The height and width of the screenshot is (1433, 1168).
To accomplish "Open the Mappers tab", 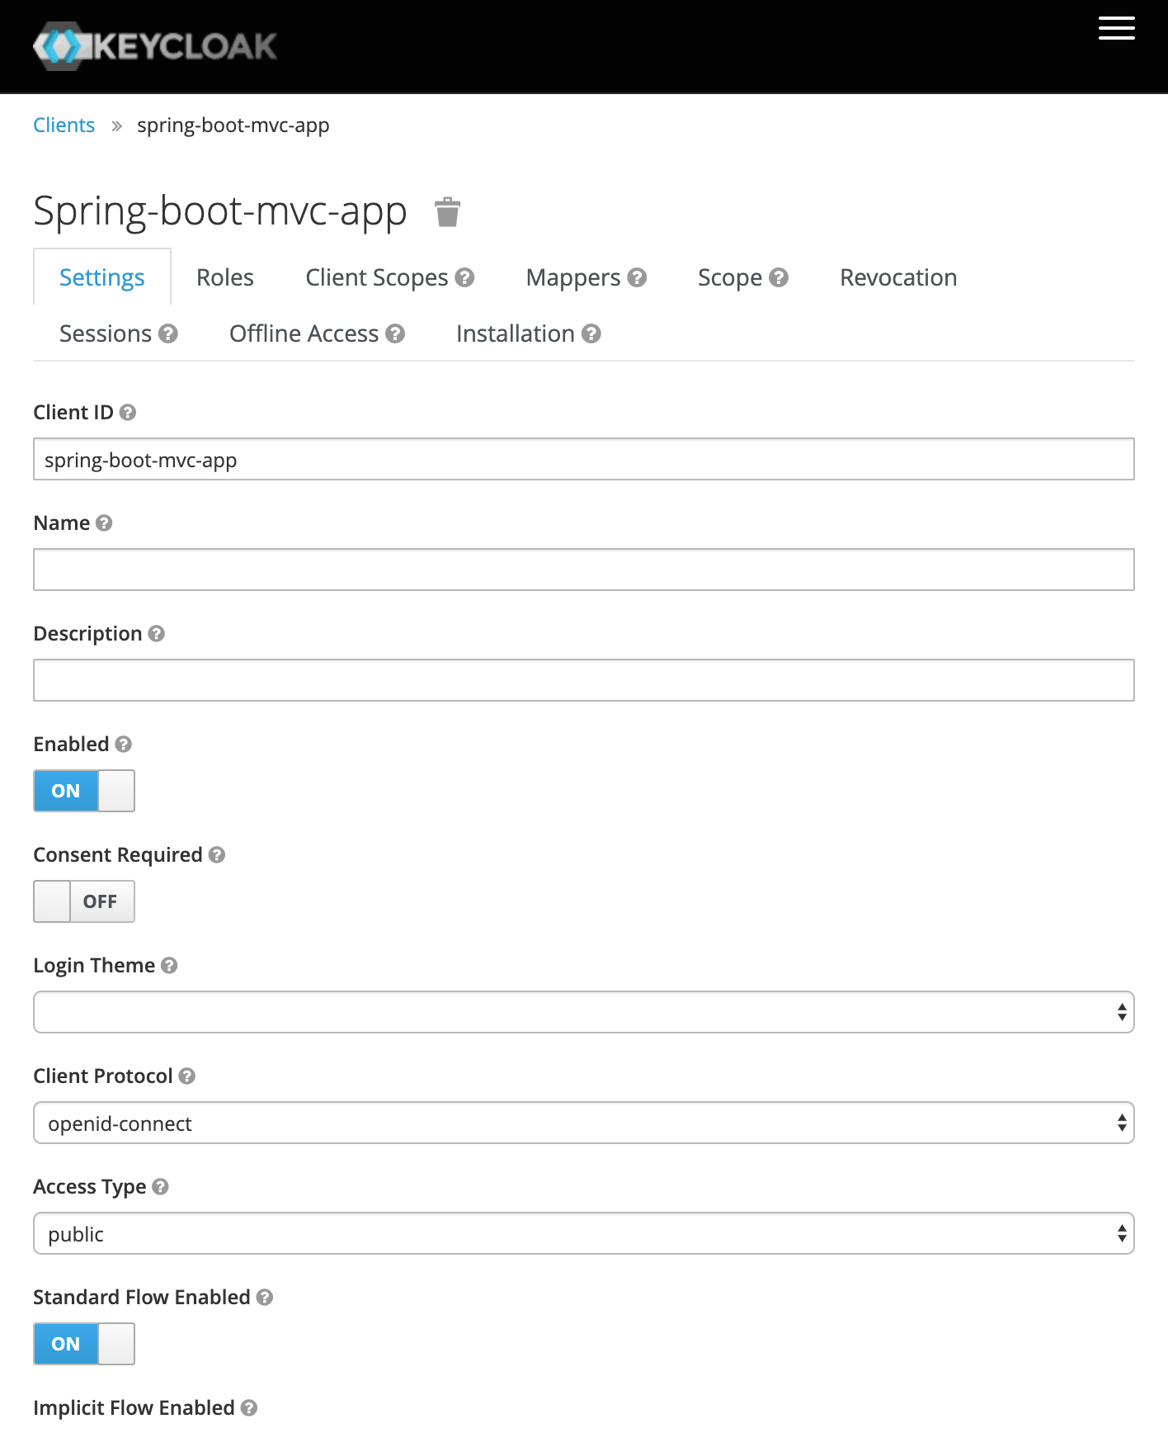I will pos(573,277).
